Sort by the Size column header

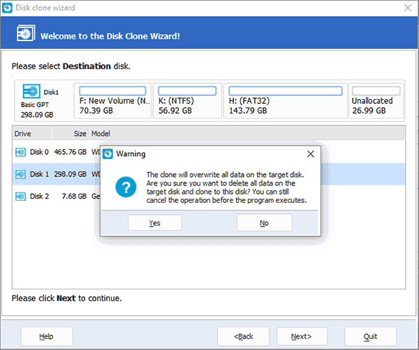coord(70,133)
